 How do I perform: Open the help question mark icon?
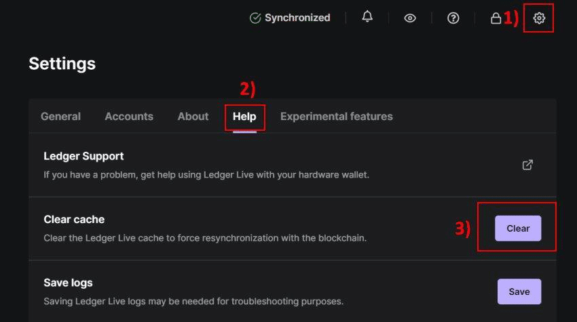pos(453,18)
